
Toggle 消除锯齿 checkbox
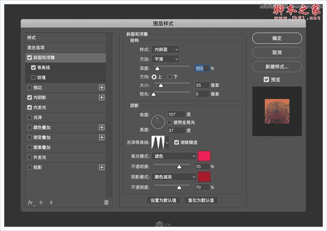pyautogui.click(x=177, y=142)
